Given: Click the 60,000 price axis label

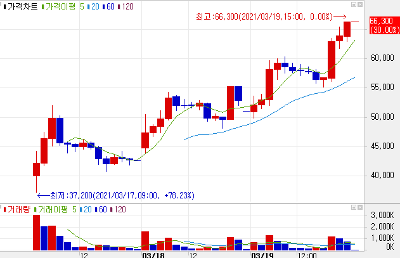Looking at the screenshot, I should pos(382,58).
